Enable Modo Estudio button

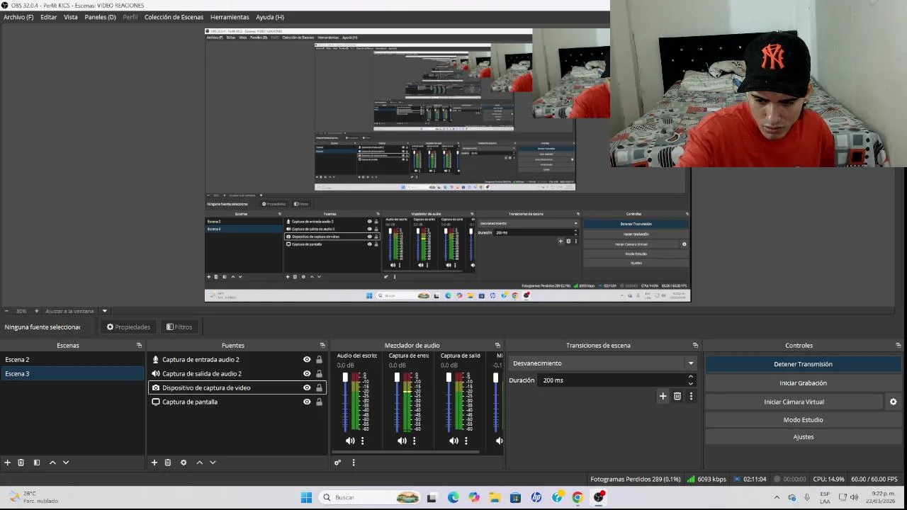pos(803,420)
